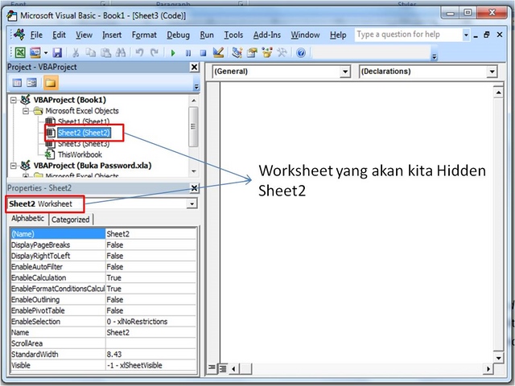Open Toolbox hammer-and-wrench icon

click(x=282, y=52)
